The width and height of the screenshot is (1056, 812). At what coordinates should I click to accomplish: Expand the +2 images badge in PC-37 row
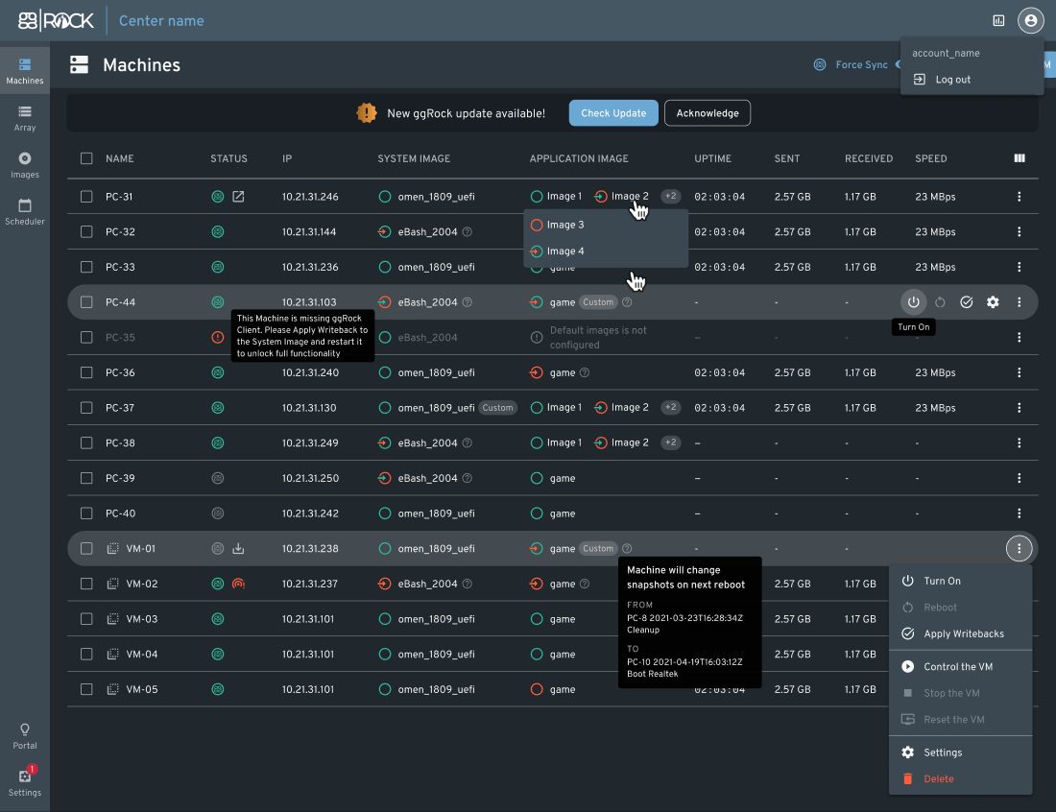670,407
